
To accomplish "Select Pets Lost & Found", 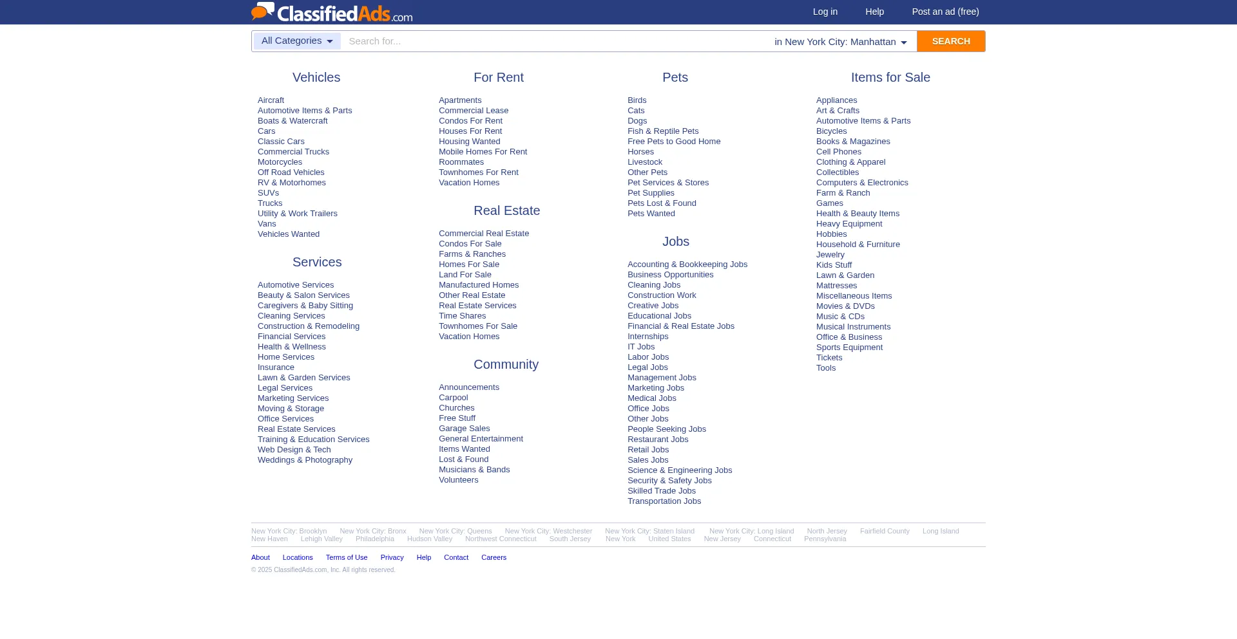I will pyautogui.click(x=662, y=203).
